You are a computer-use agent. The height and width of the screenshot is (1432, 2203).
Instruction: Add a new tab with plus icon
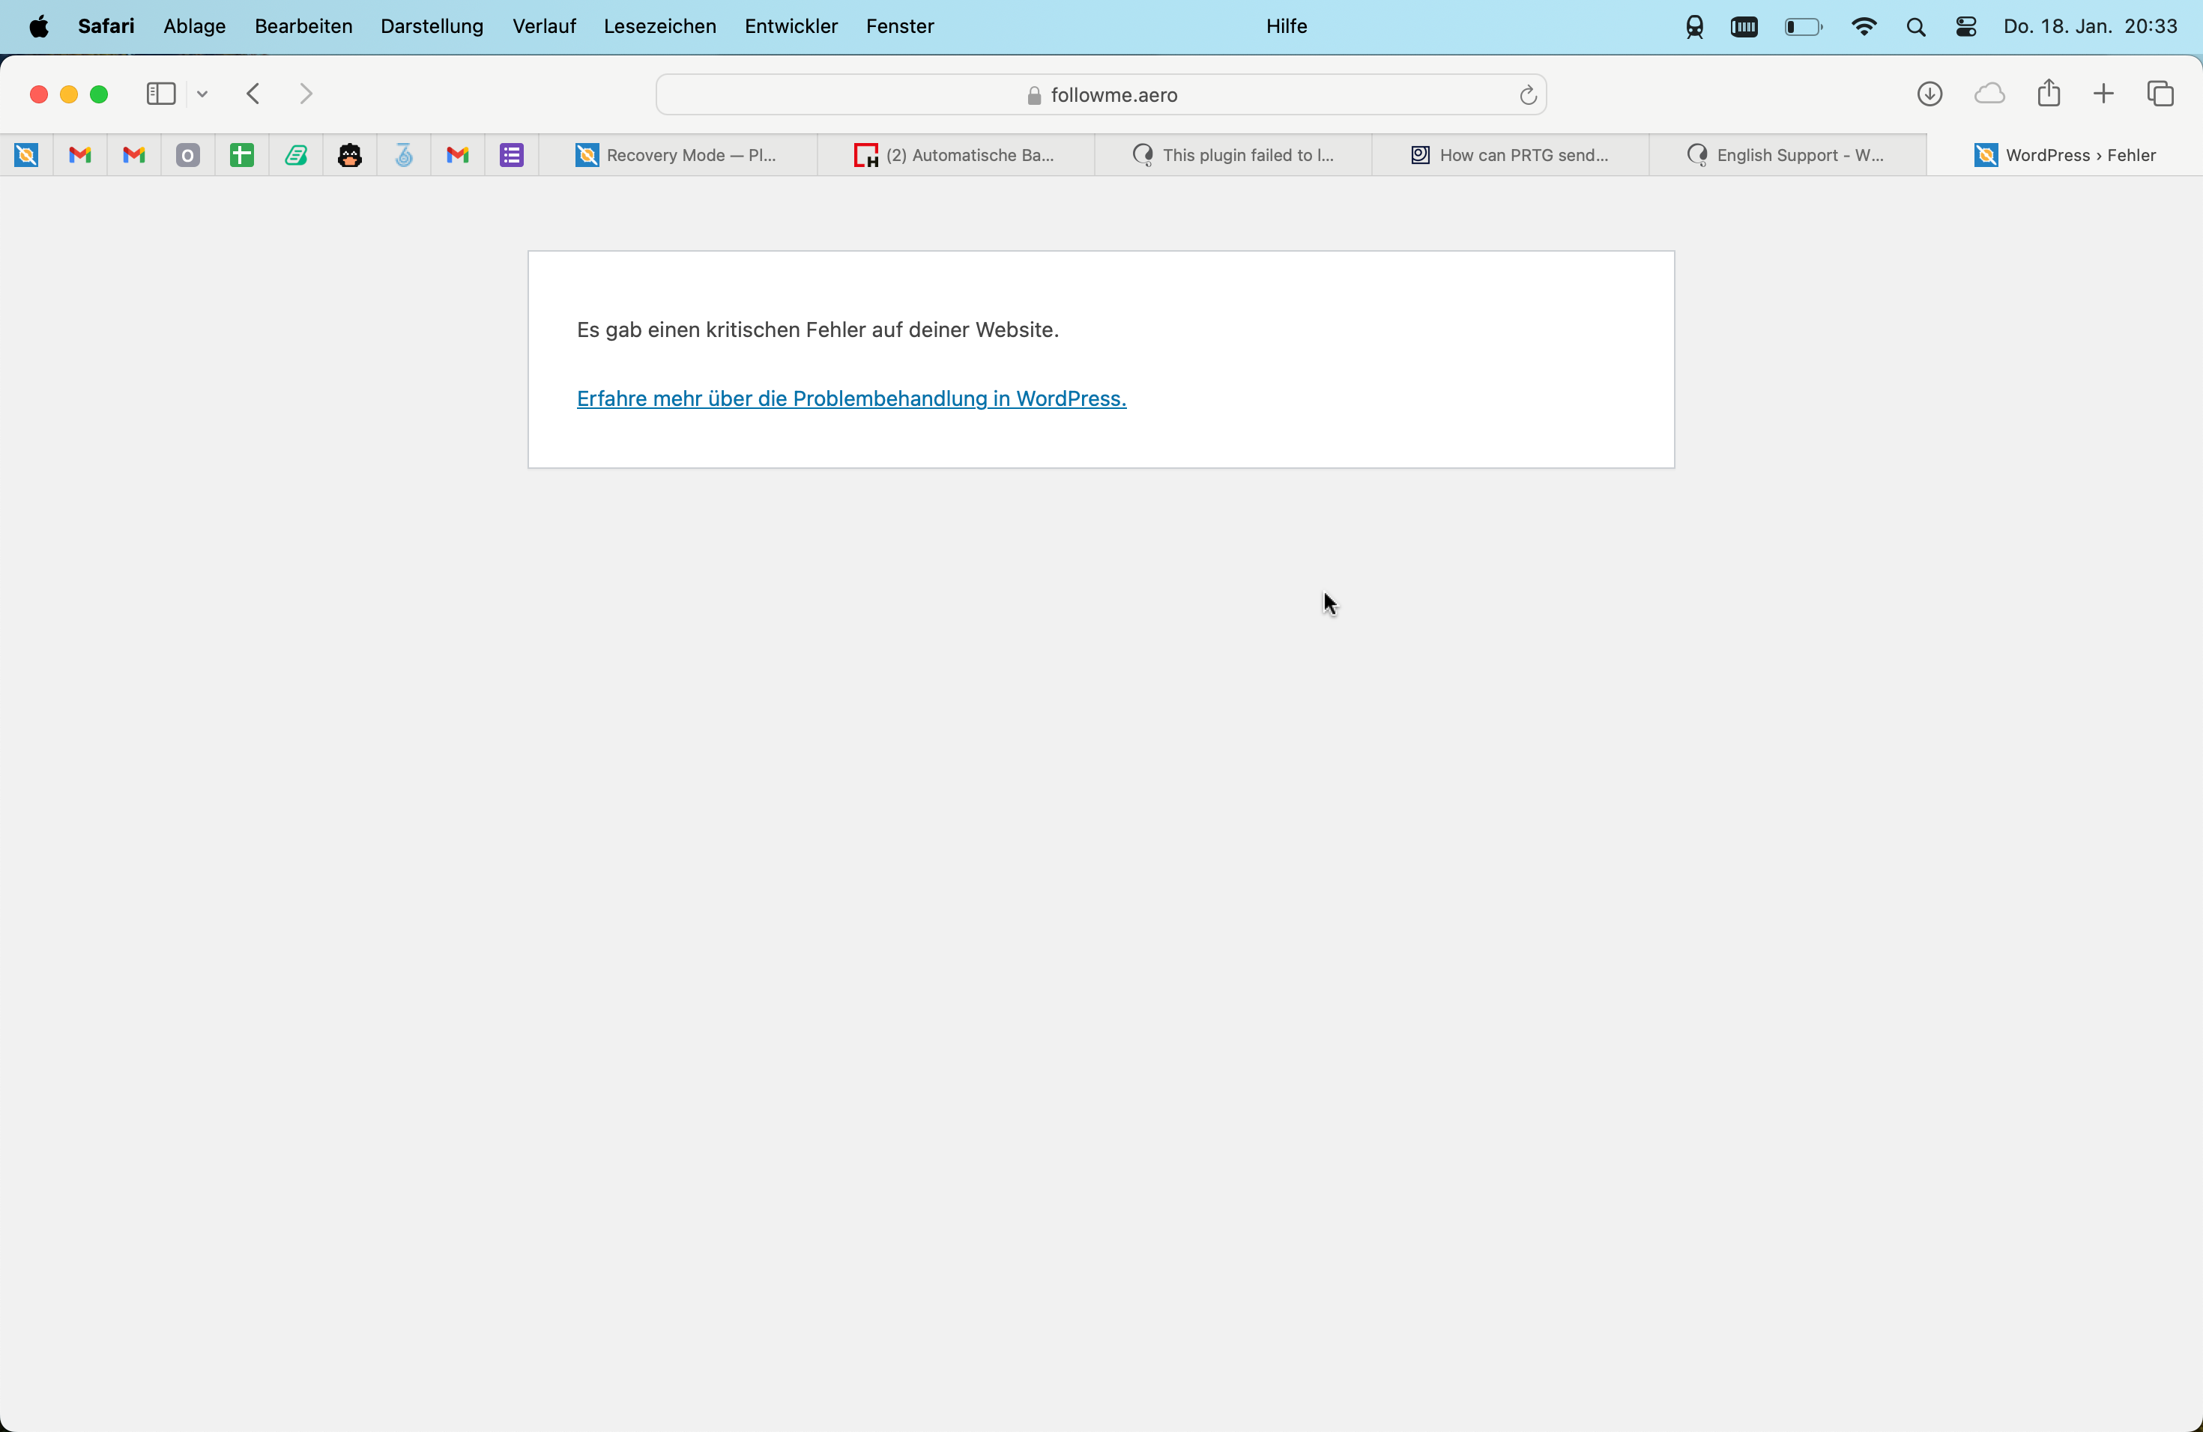pyautogui.click(x=2104, y=94)
